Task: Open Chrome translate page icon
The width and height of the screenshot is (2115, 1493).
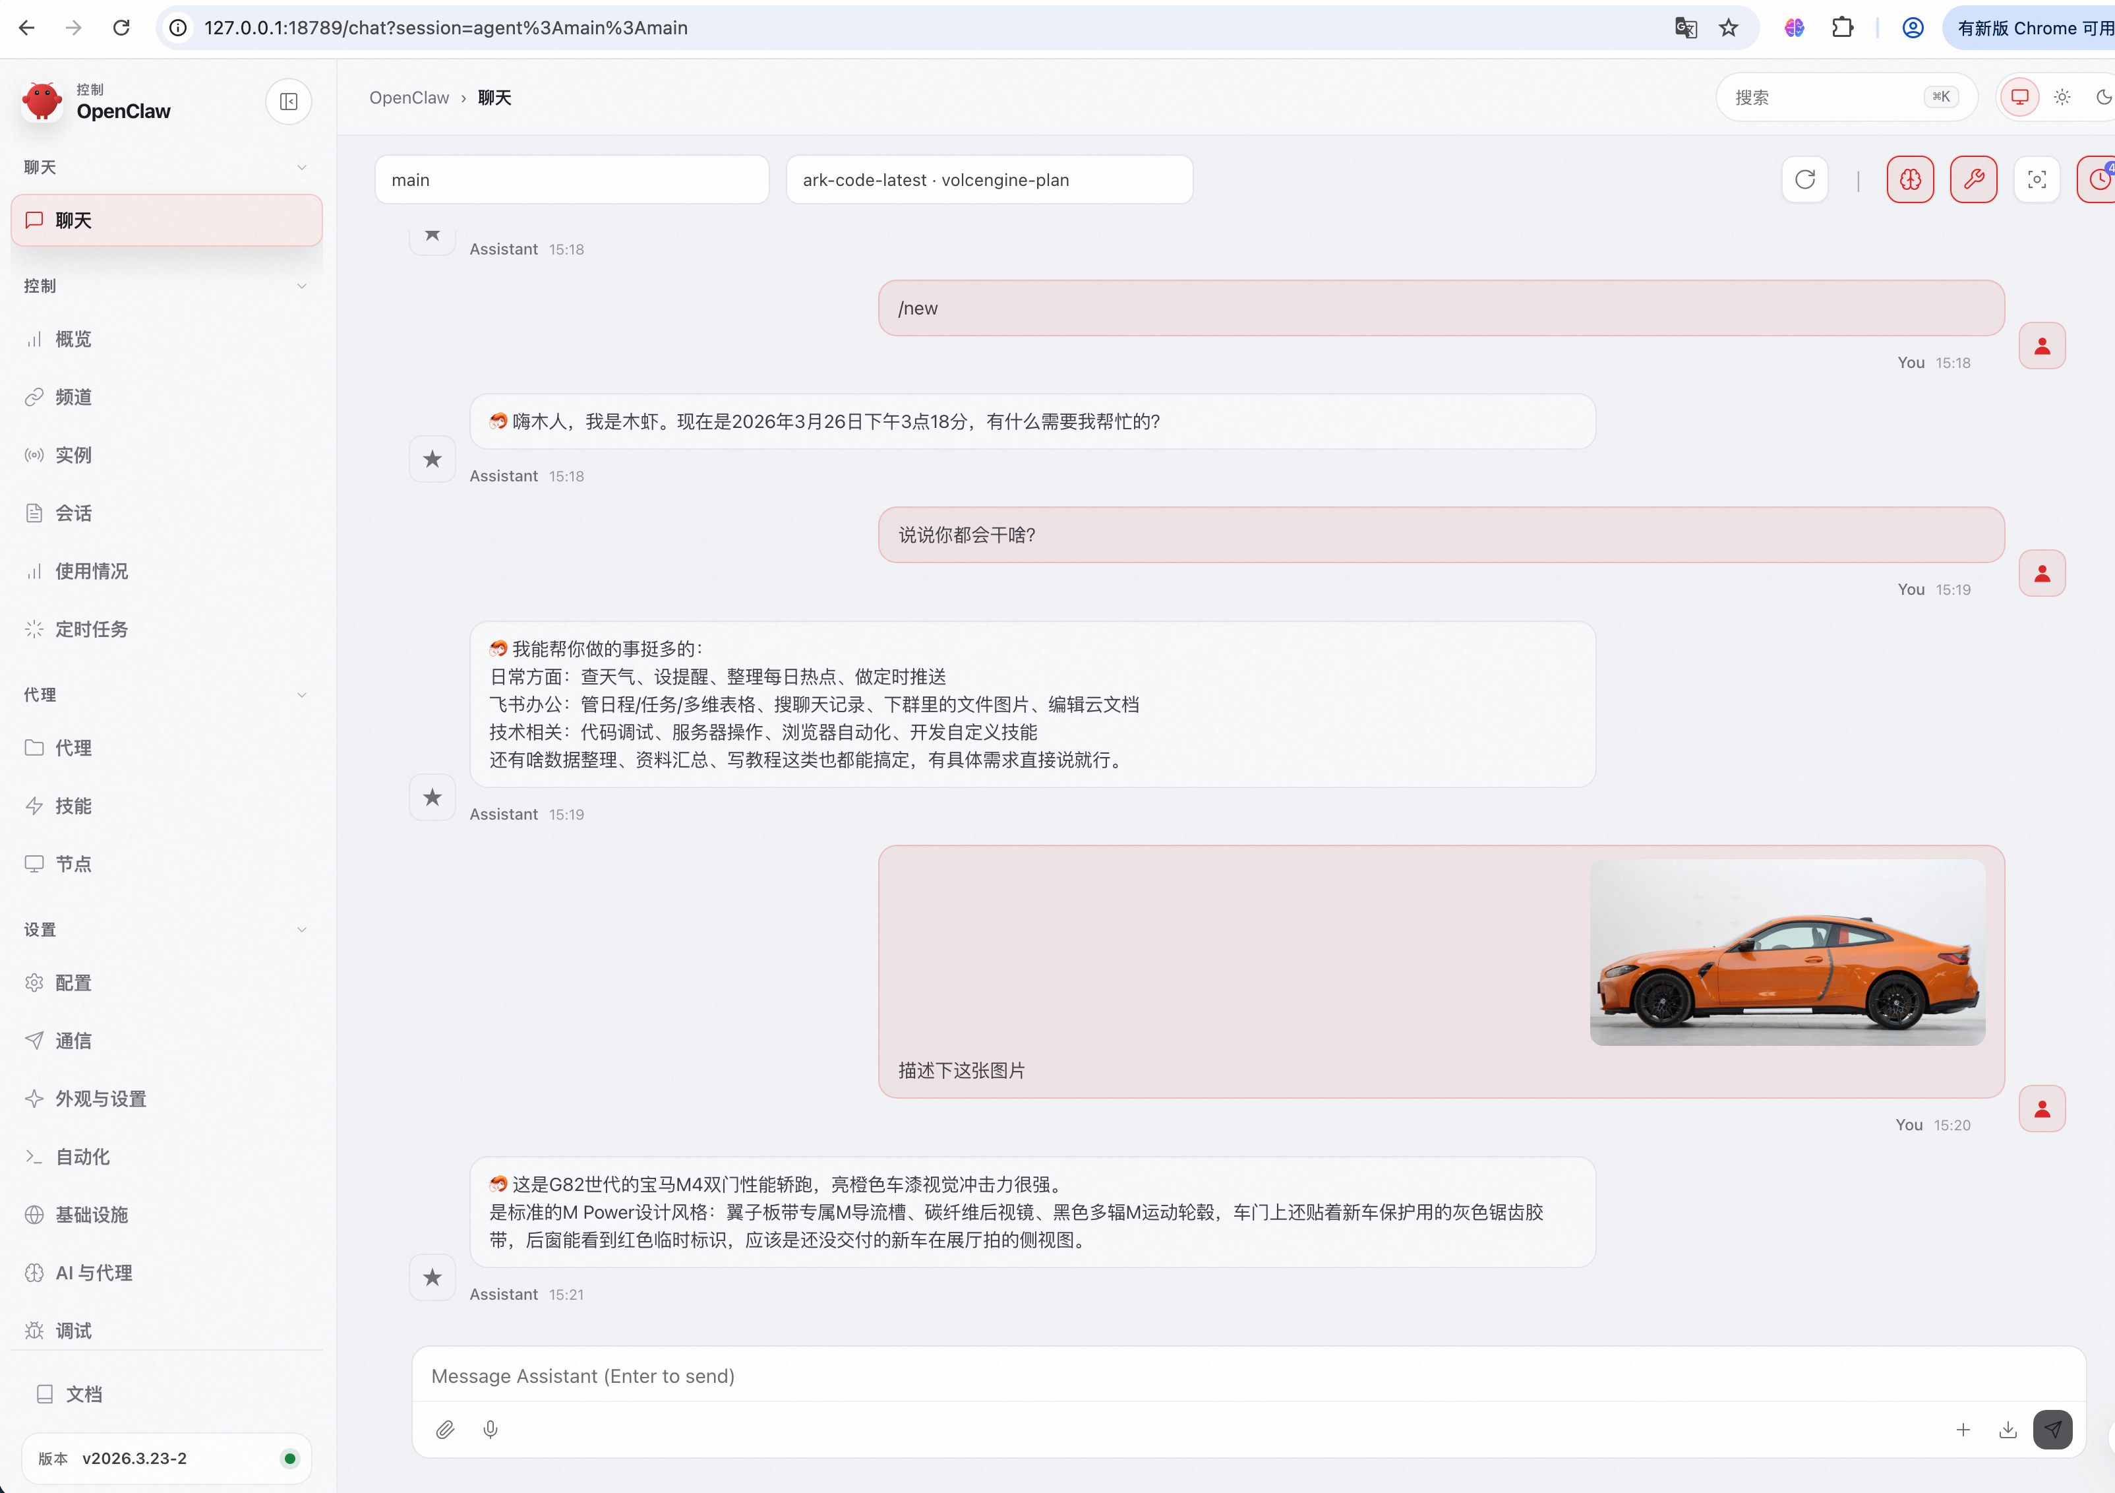Action: pyautogui.click(x=1686, y=28)
